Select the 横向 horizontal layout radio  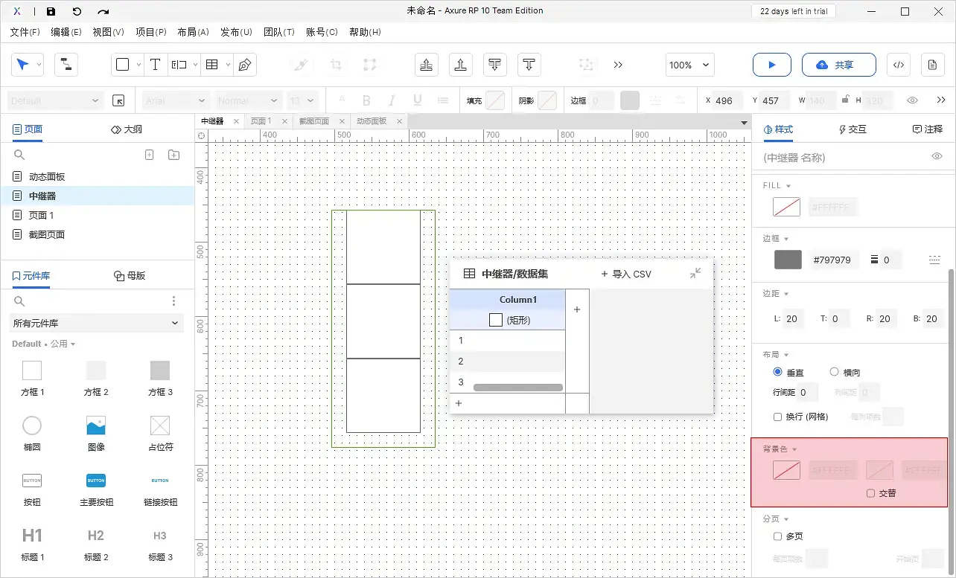click(834, 372)
